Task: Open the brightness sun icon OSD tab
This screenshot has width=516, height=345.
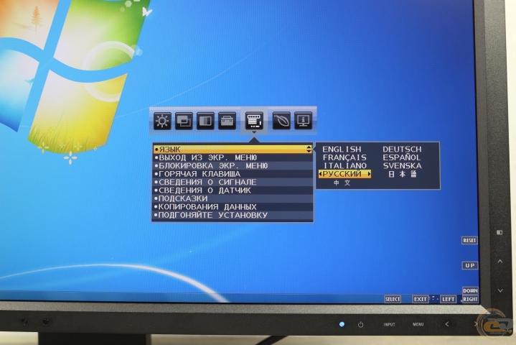Action: coord(162,121)
